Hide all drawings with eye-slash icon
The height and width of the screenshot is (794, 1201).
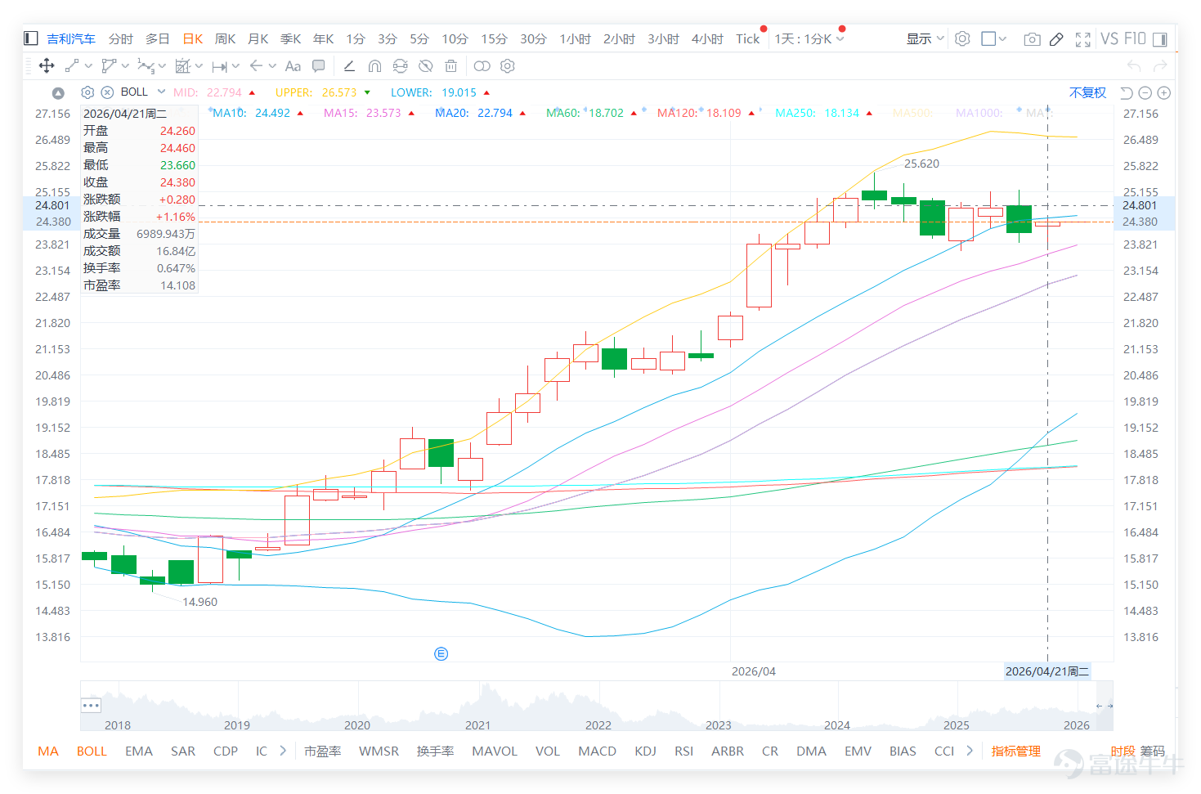coord(425,66)
